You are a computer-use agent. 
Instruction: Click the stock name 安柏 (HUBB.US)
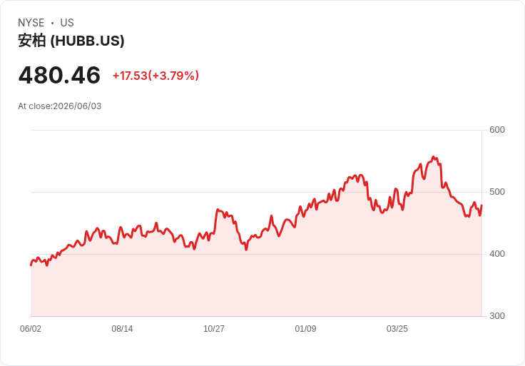(x=71, y=41)
